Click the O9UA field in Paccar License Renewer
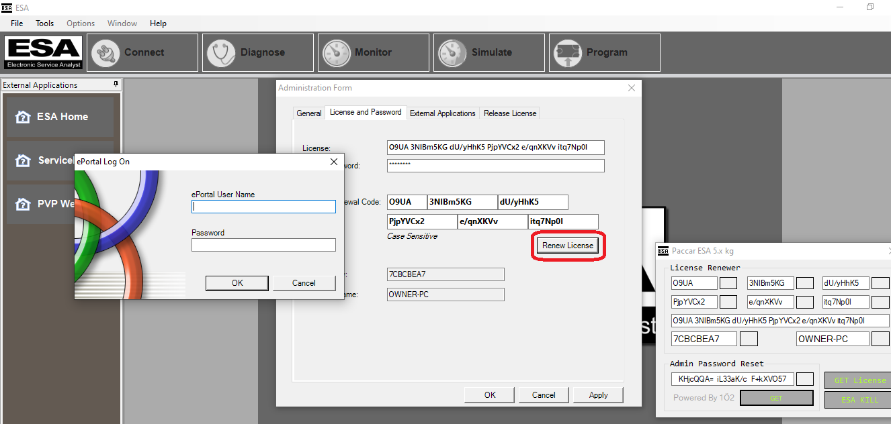 [694, 283]
